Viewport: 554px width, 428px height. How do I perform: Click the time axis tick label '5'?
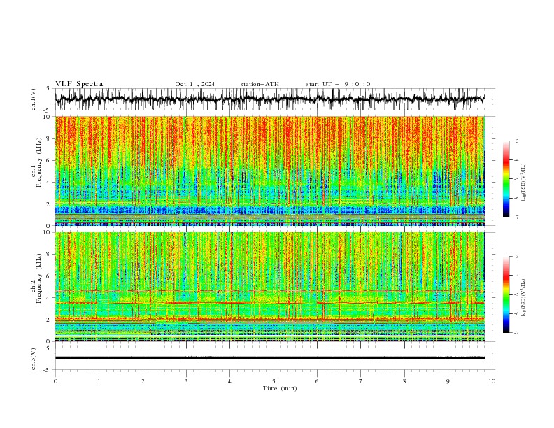274,381
